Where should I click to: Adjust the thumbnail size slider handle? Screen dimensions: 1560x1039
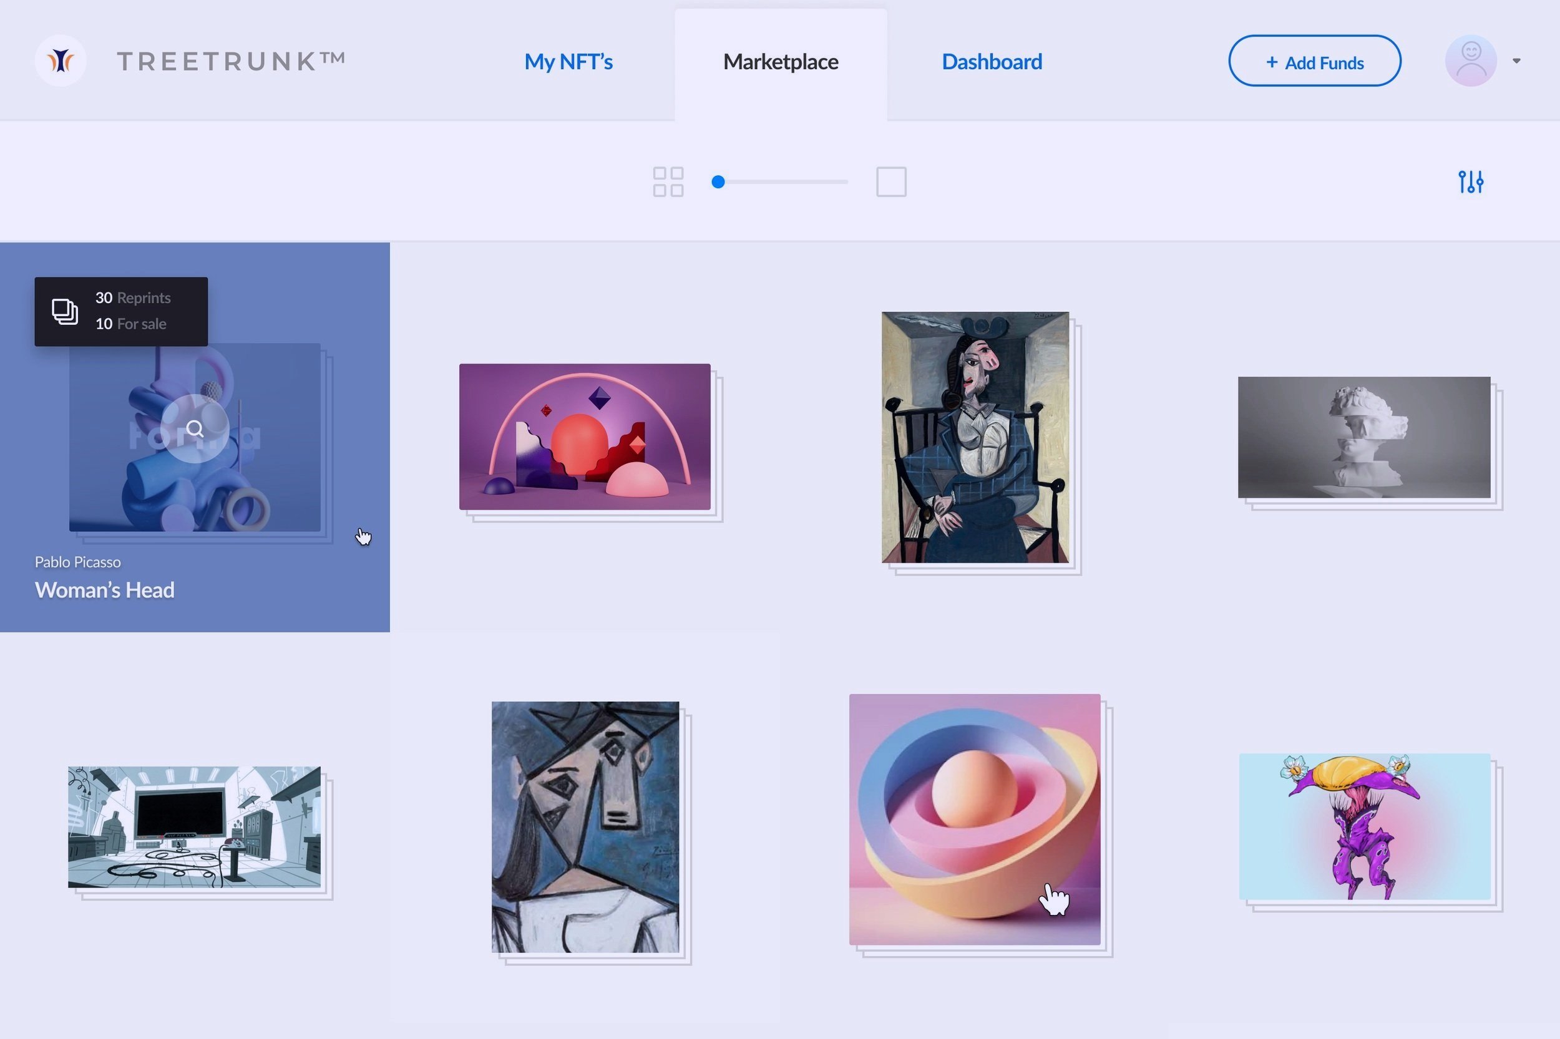pyautogui.click(x=718, y=181)
